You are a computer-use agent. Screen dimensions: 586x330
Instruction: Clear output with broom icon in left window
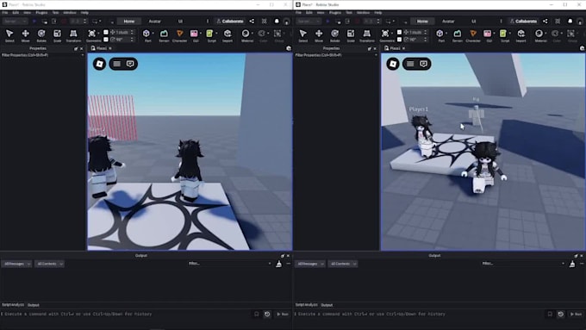tap(279, 264)
